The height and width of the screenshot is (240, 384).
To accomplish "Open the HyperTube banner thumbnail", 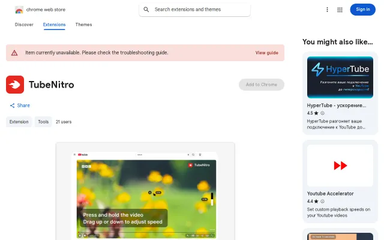I will click(x=340, y=77).
